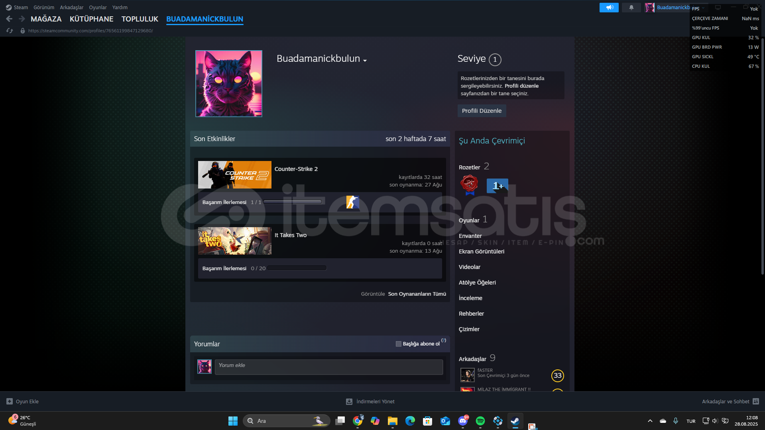The height and width of the screenshot is (430, 765).
Task: Open Discord from the taskbar
Action: coord(463,421)
